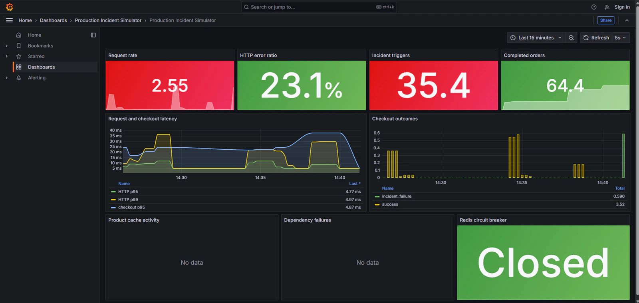Click the Refresh button
This screenshot has width=639, height=303.
[x=596, y=38]
